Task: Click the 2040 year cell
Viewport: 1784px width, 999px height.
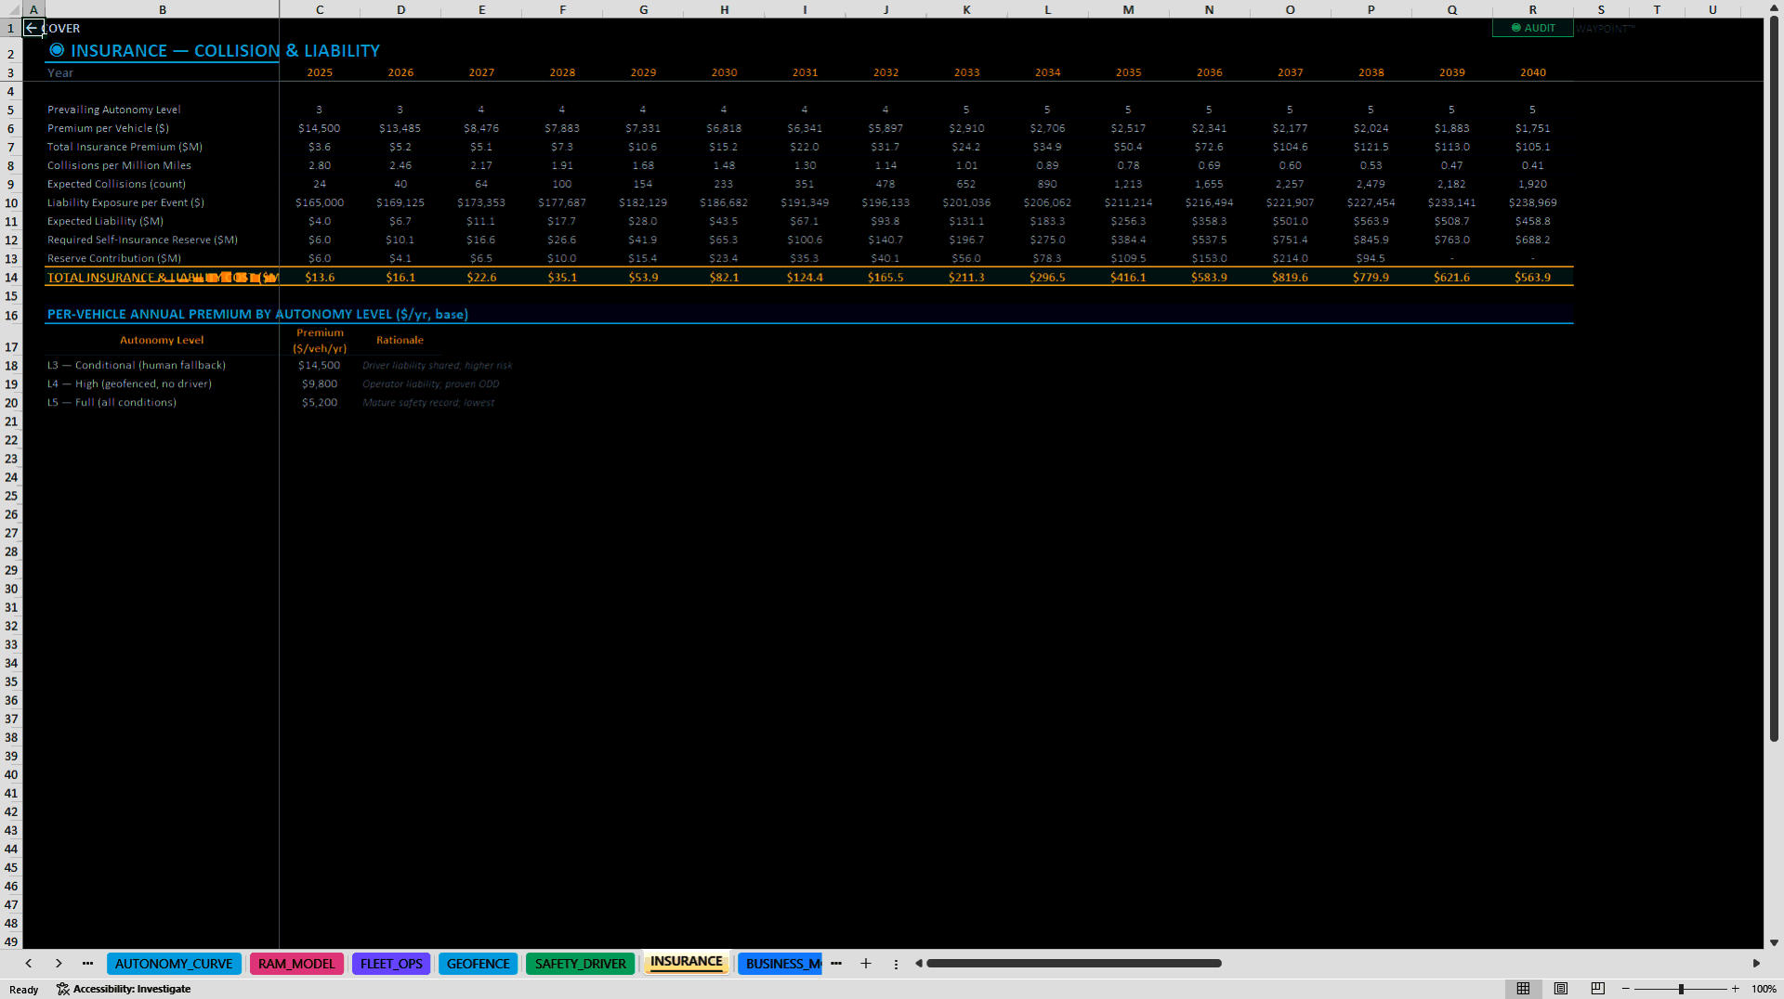Action: pyautogui.click(x=1533, y=72)
